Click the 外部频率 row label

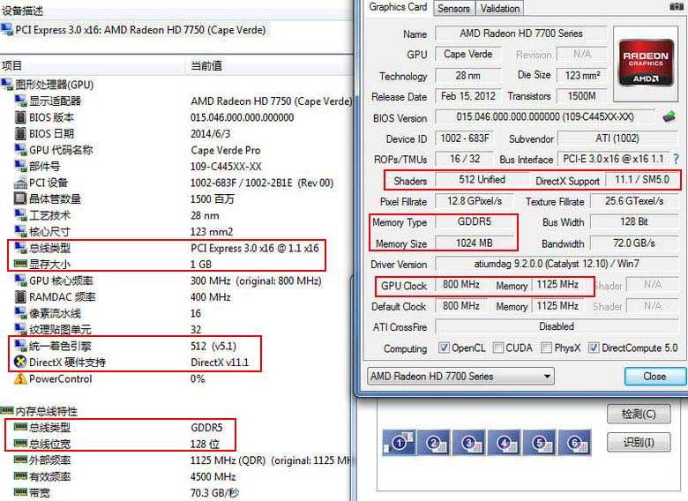tap(49, 460)
